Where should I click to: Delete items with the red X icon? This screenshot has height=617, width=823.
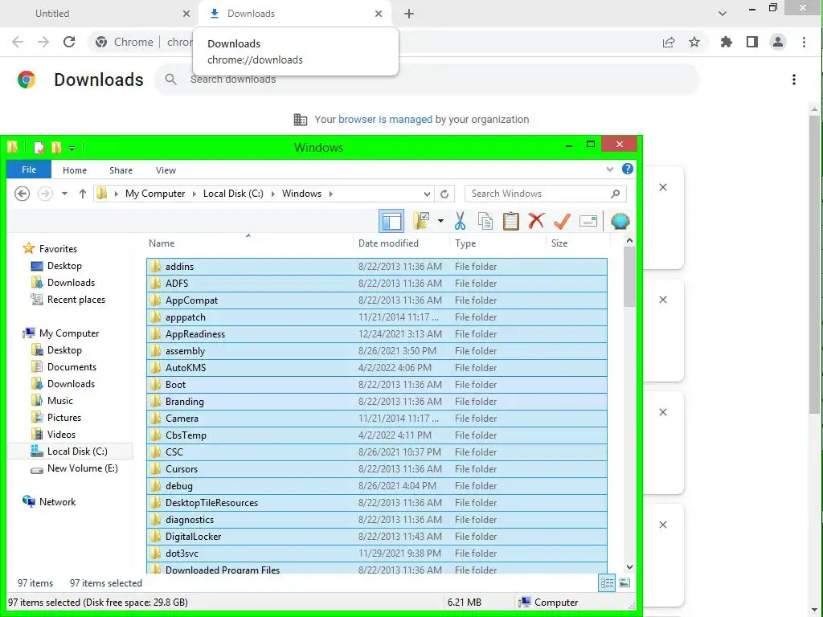pyautogui.click(x=536, y=221)
